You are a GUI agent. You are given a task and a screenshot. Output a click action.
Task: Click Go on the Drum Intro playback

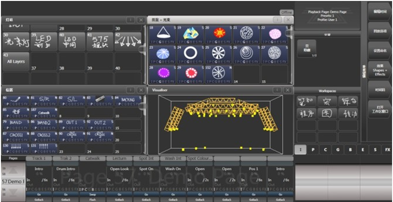pyautogui.click(x=66, y=194)
